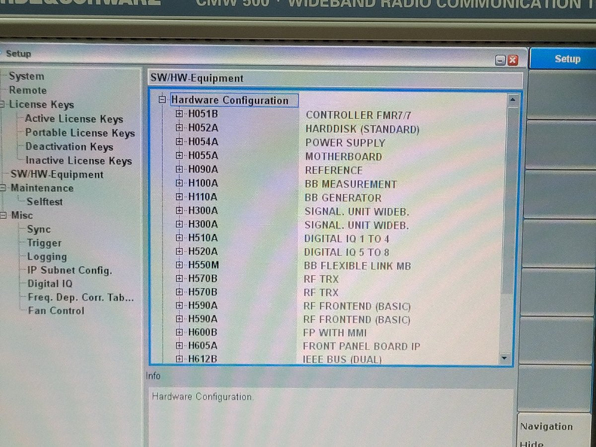Screen dimensions: 596x447
Task: Select SW/HW-Equipment in the tree
Action: point(57,174)
